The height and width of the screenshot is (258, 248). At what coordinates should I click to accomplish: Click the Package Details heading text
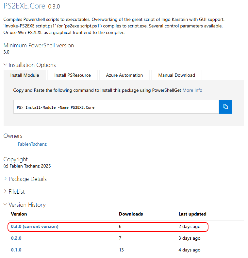click(x=28, y=179)
